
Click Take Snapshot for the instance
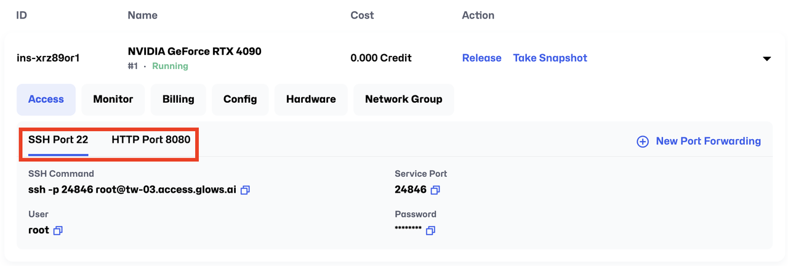pos(550,58)
